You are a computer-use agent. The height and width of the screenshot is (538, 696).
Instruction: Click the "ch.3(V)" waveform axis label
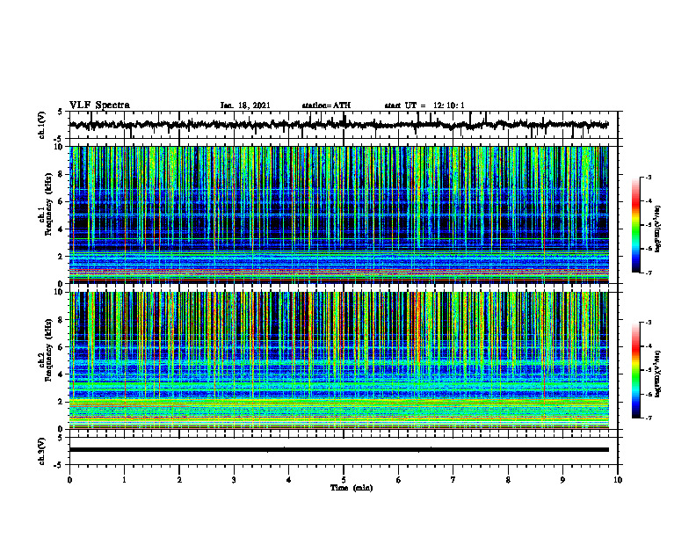[x=42, y=451]
